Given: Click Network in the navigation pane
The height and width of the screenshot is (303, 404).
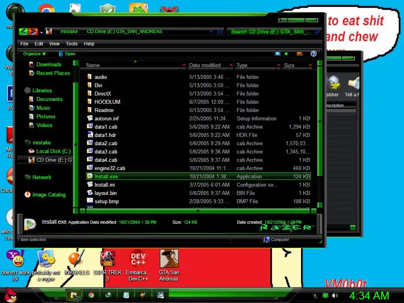Looking at the screenshot, I should 41,177.
